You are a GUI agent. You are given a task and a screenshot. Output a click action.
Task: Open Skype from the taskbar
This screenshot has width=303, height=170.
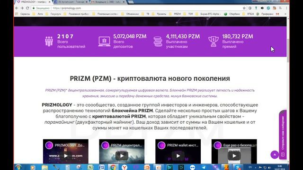238,167
